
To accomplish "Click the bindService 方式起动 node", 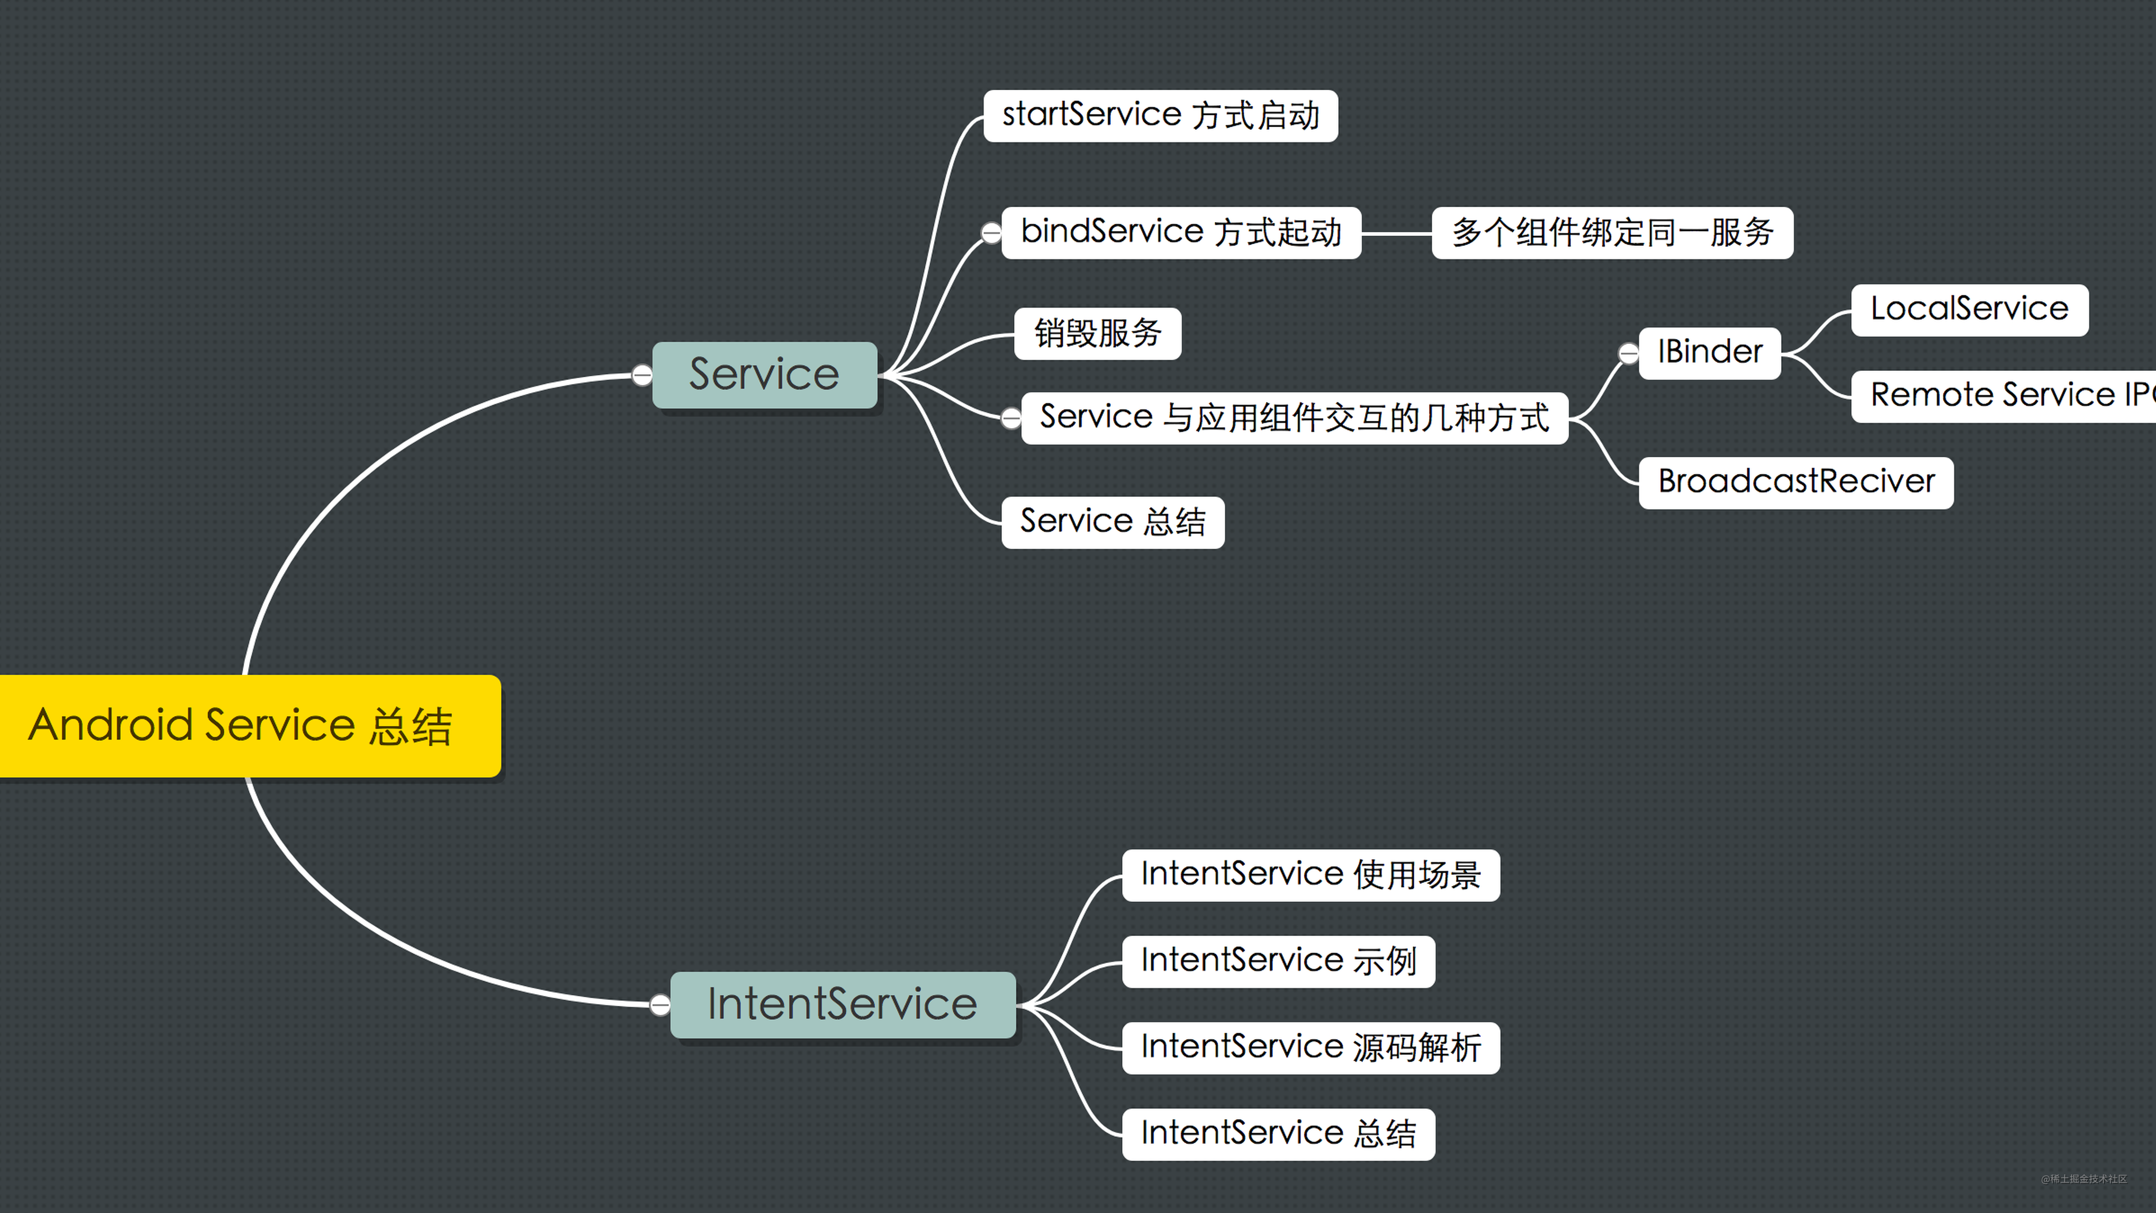I will (1181, 232).
